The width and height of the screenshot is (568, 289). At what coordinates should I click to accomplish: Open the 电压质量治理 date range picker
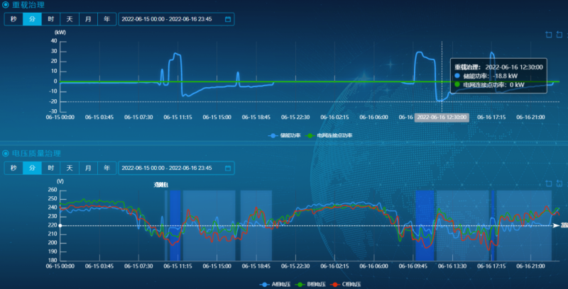170,168
